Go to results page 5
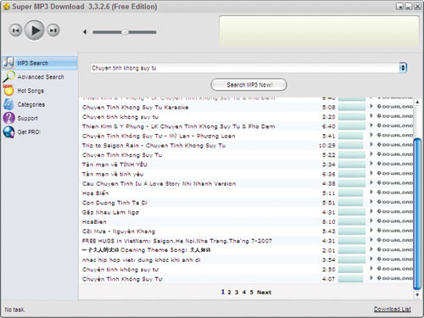Image resolution: width=424 pixels, height=318 pixels. click(251, 293)
